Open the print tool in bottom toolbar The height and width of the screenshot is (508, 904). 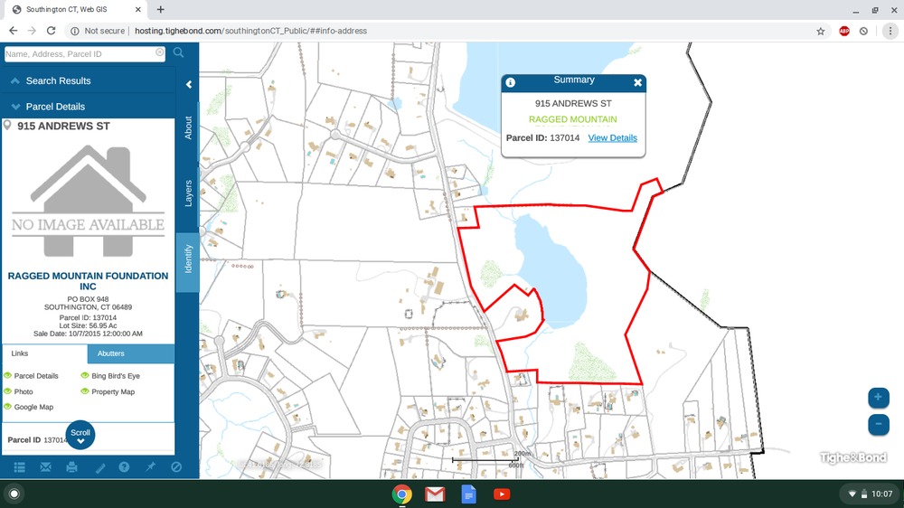coord(72,467)
